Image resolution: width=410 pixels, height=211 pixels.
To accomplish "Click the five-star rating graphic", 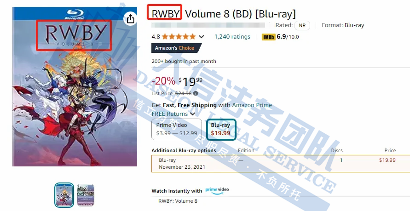I will (179, 37).
